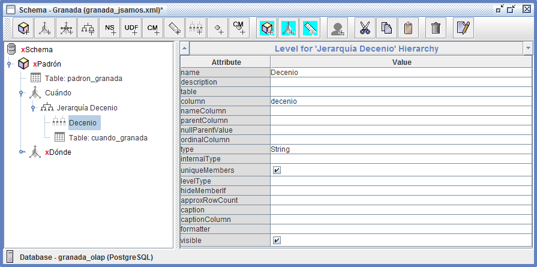Maximize the schema internal window
The width and height of the screenshot is (537, 267).
coord(511,8)
